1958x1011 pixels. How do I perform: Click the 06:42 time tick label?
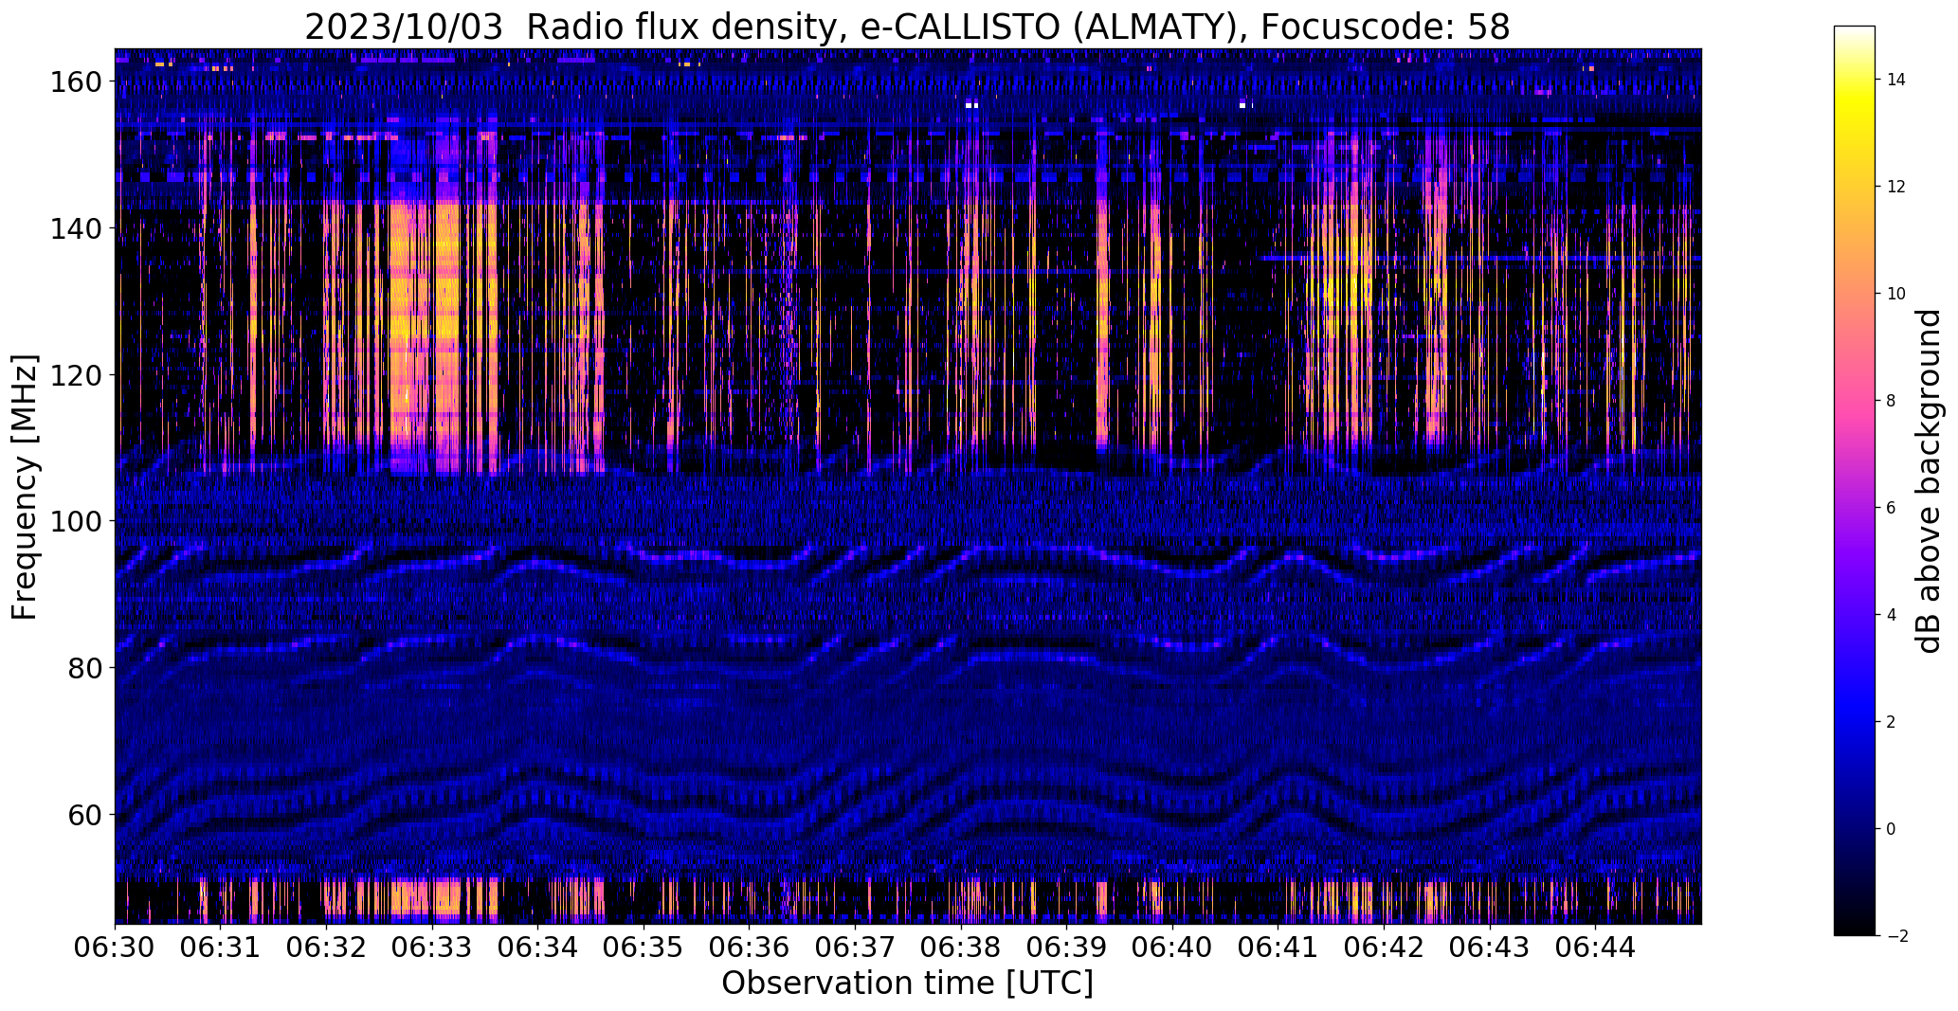(1383, 947)
